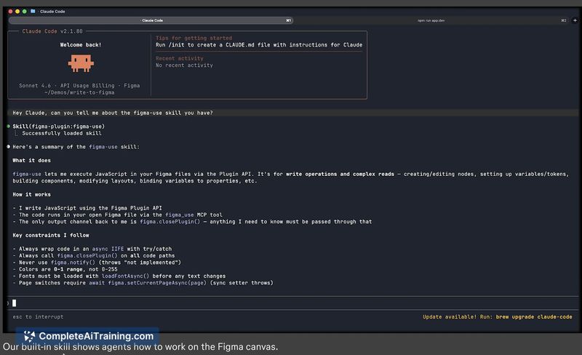
Task: Click 'Welcome back!' heading
Action: [x=81, y=44]
